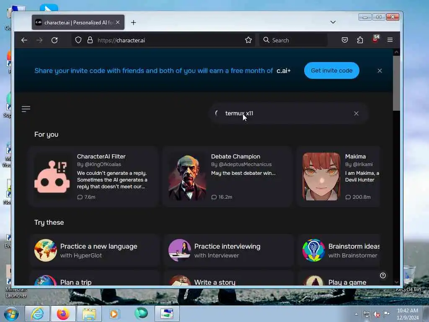
Task: Open Windows Explorer folder in taskbar
Action: (89, 314)
